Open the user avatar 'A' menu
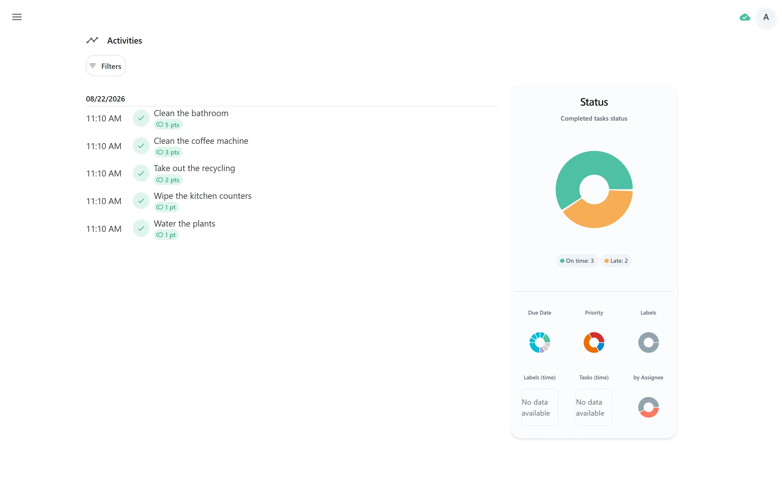Viewport: 782px width, 489px height. pos(766,17)
